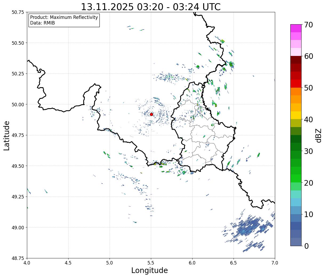The width and height of the screenshot is (325, 277).
Task: Click the plot title showing 13.11.2025 time
Action: pyautogui.click(x=151, y=7)
